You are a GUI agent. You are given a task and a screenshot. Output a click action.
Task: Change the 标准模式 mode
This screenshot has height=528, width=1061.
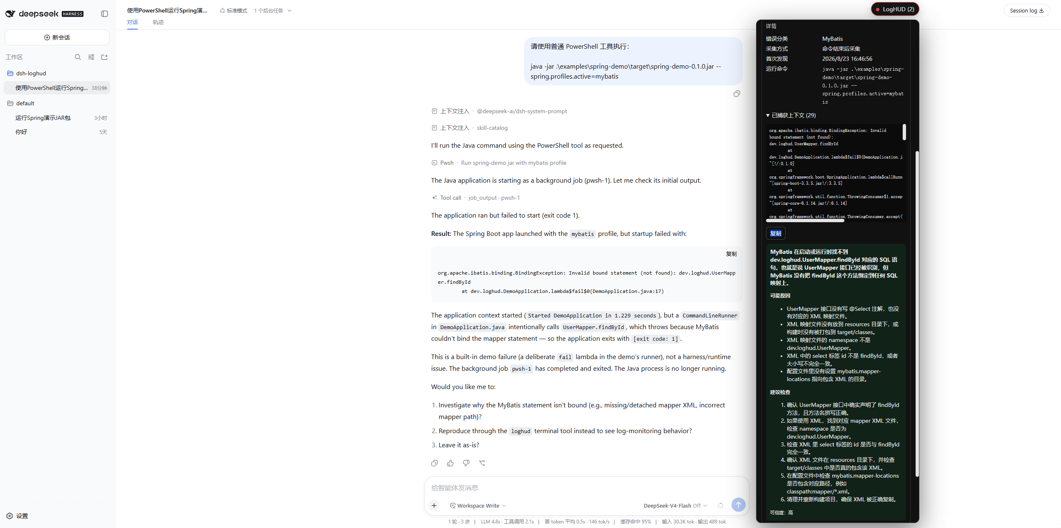tap(233, 10)
